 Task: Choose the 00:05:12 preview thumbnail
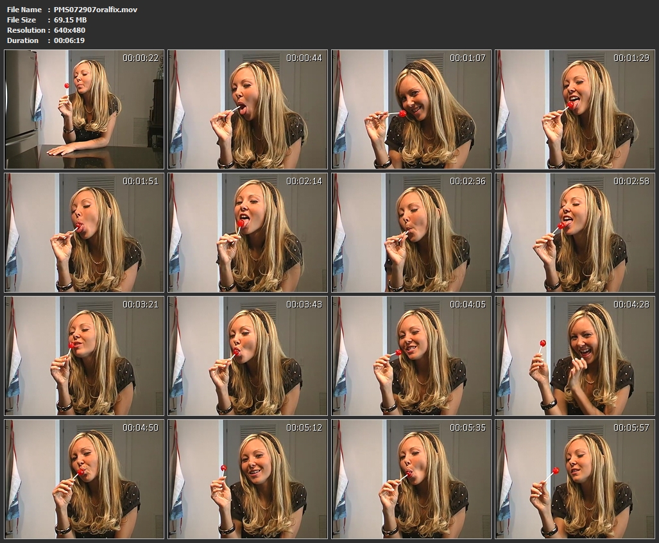(248, 479)
